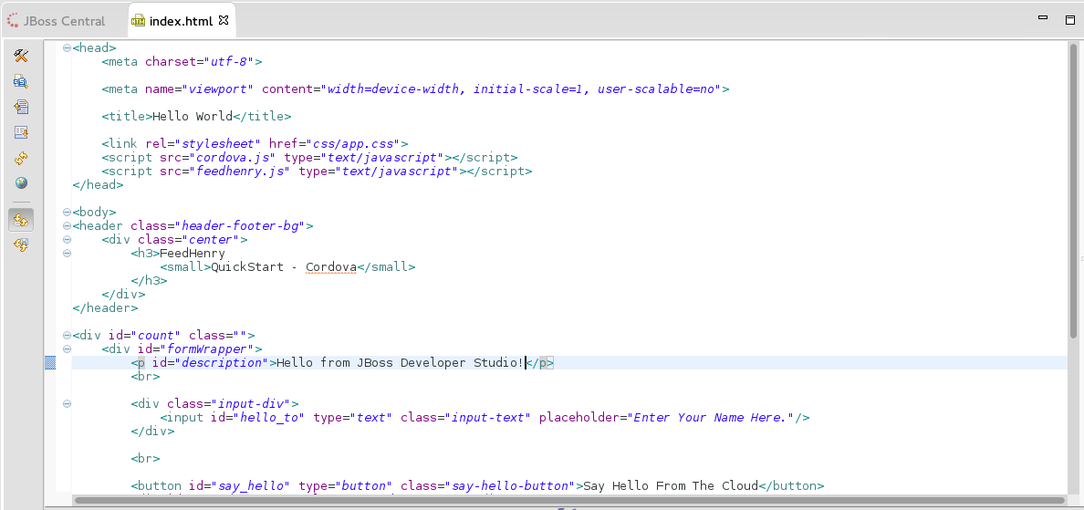Viewport: 1084px width, 510px height.
Task: Click the 'QuickStart -' small text
Action: point(255,266)
